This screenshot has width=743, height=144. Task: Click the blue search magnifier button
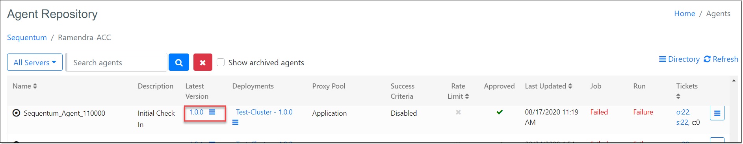point(179,63)
